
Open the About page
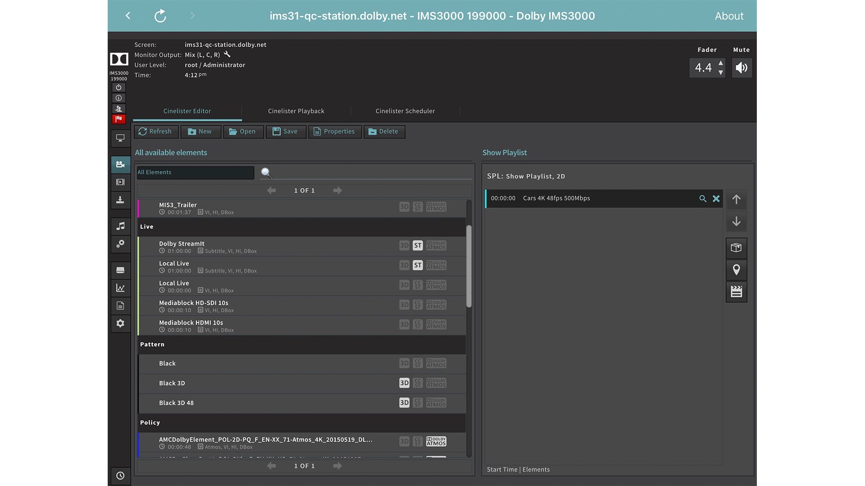point(728,16)
